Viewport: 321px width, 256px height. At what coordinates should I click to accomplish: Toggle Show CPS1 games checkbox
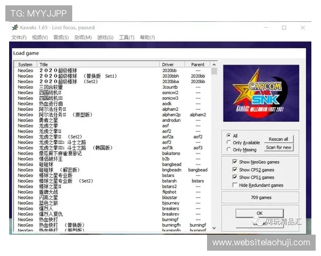click(235, 177)
